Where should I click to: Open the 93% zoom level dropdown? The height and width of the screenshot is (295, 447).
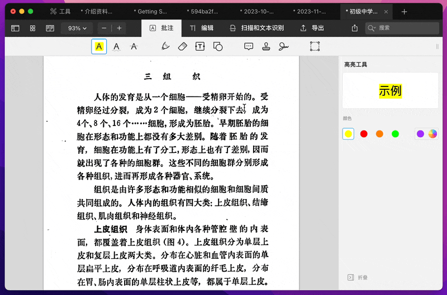[x=78, y=28]
